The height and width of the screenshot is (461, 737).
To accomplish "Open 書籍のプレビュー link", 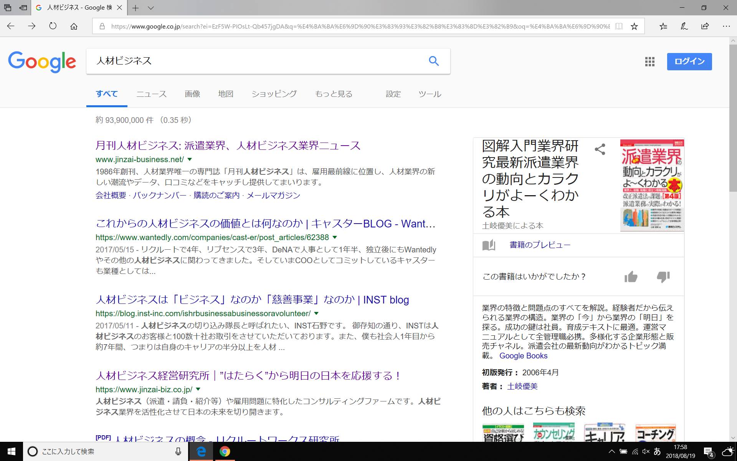I will coord(540,245).
